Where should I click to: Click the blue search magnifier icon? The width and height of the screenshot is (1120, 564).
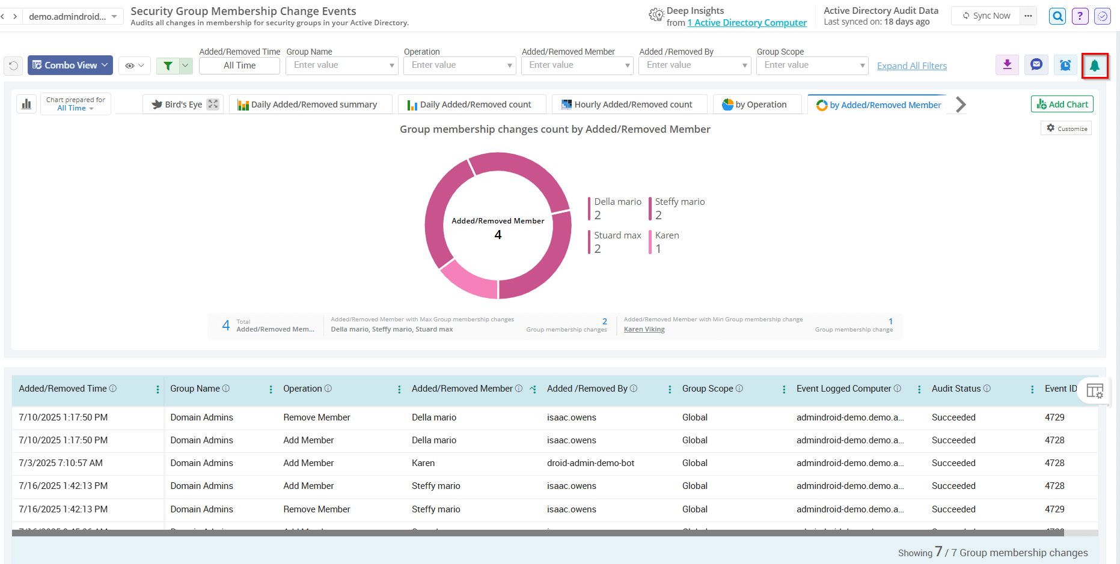pos(1057,16)
